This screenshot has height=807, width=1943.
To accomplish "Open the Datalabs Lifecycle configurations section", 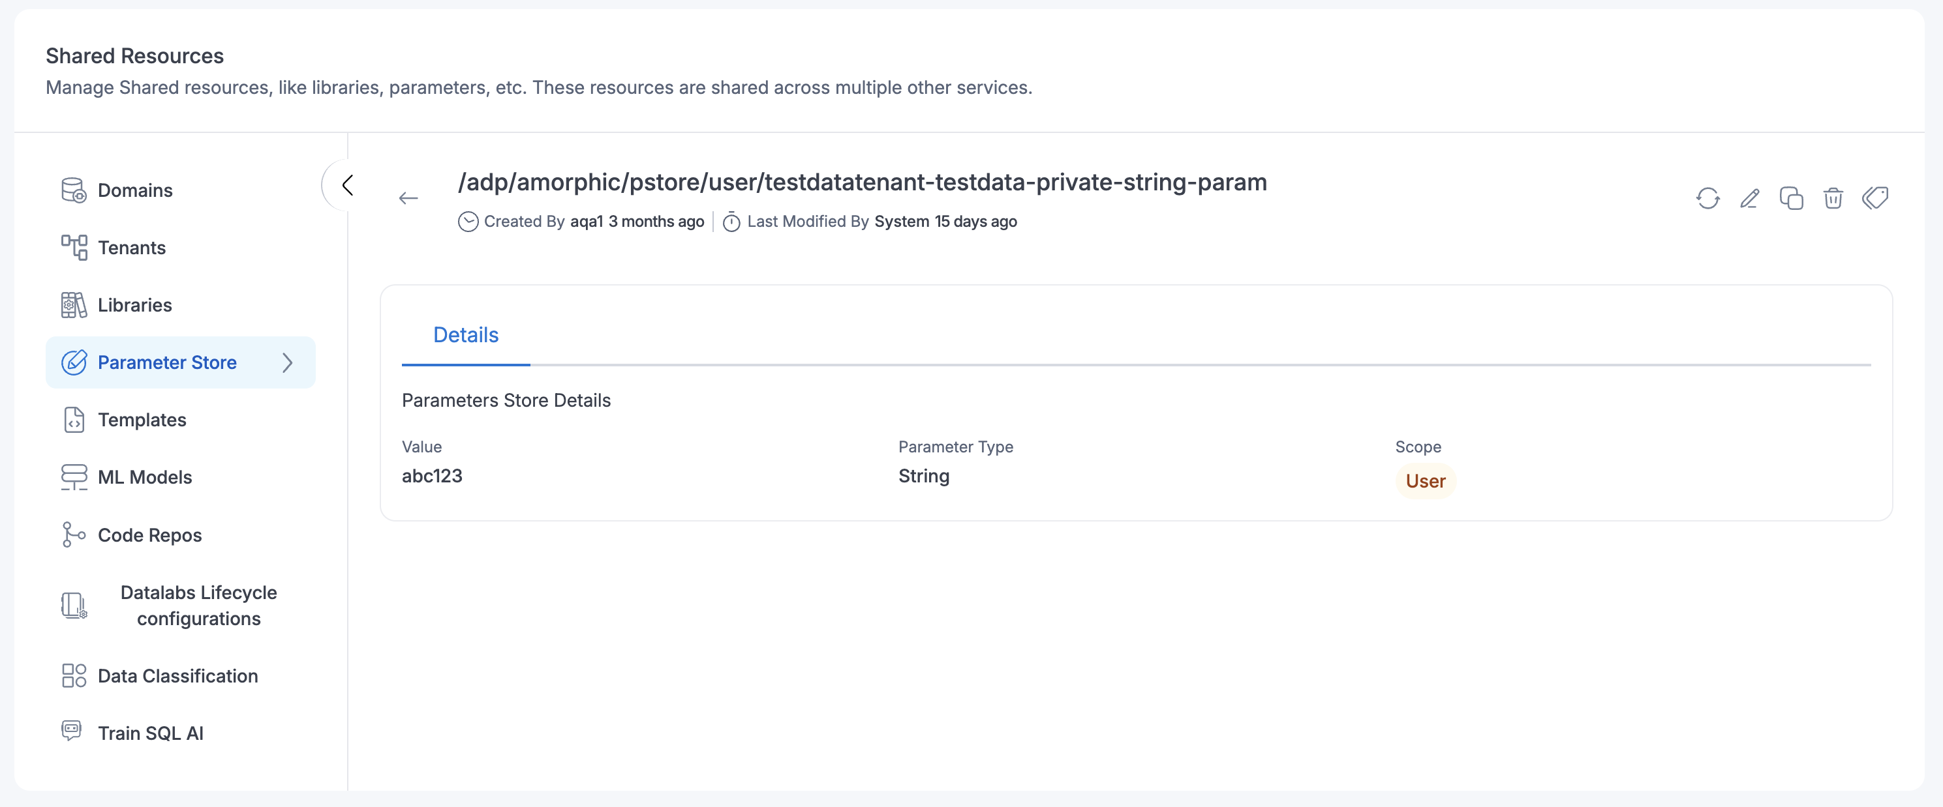I will 198,605.
